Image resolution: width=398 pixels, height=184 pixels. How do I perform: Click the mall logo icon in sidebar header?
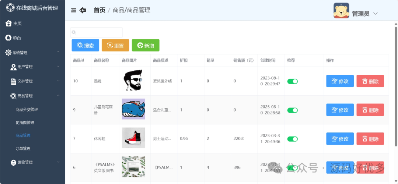pyautogui.click(x=10, y=8)
